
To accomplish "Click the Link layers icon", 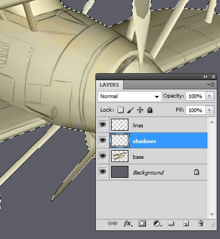I will (112, 223).
